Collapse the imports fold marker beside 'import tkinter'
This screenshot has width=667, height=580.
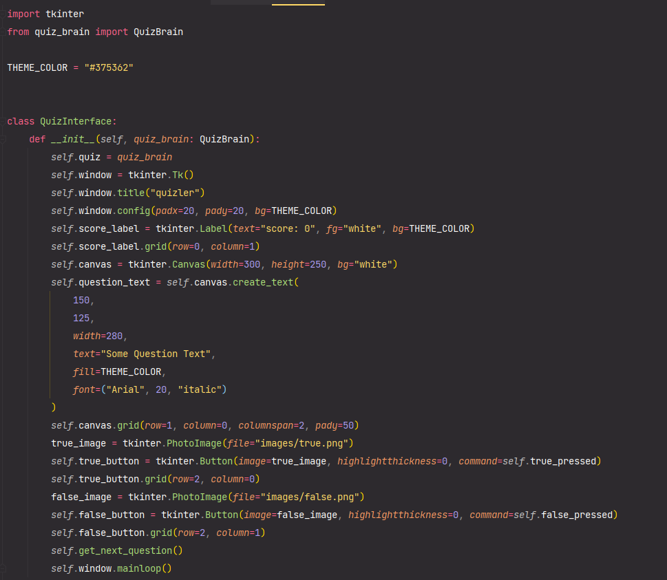3,14
